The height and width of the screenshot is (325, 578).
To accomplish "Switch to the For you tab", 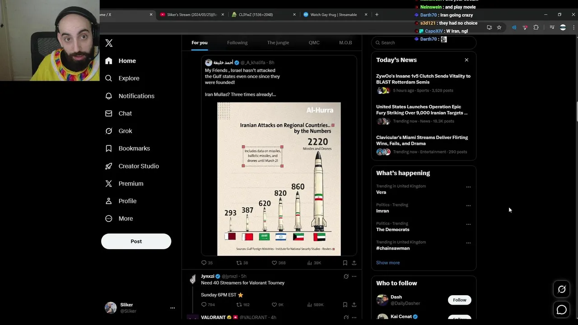I will pyautogui.click(x=200, y=43).
